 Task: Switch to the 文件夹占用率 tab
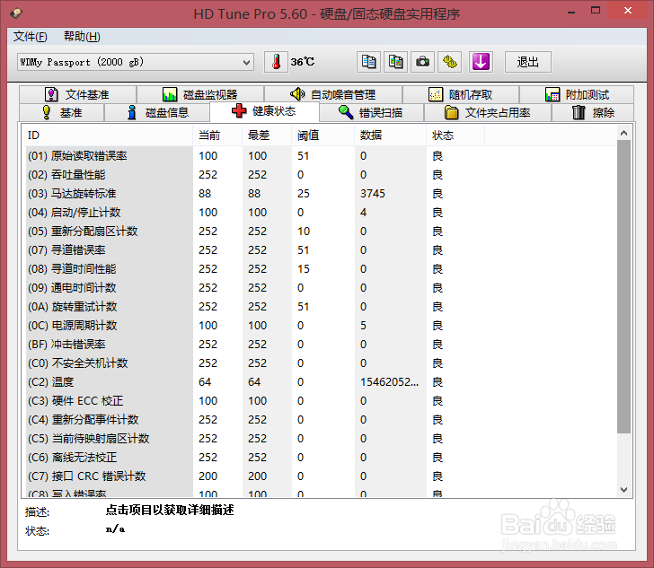click(x=488, y=112)
